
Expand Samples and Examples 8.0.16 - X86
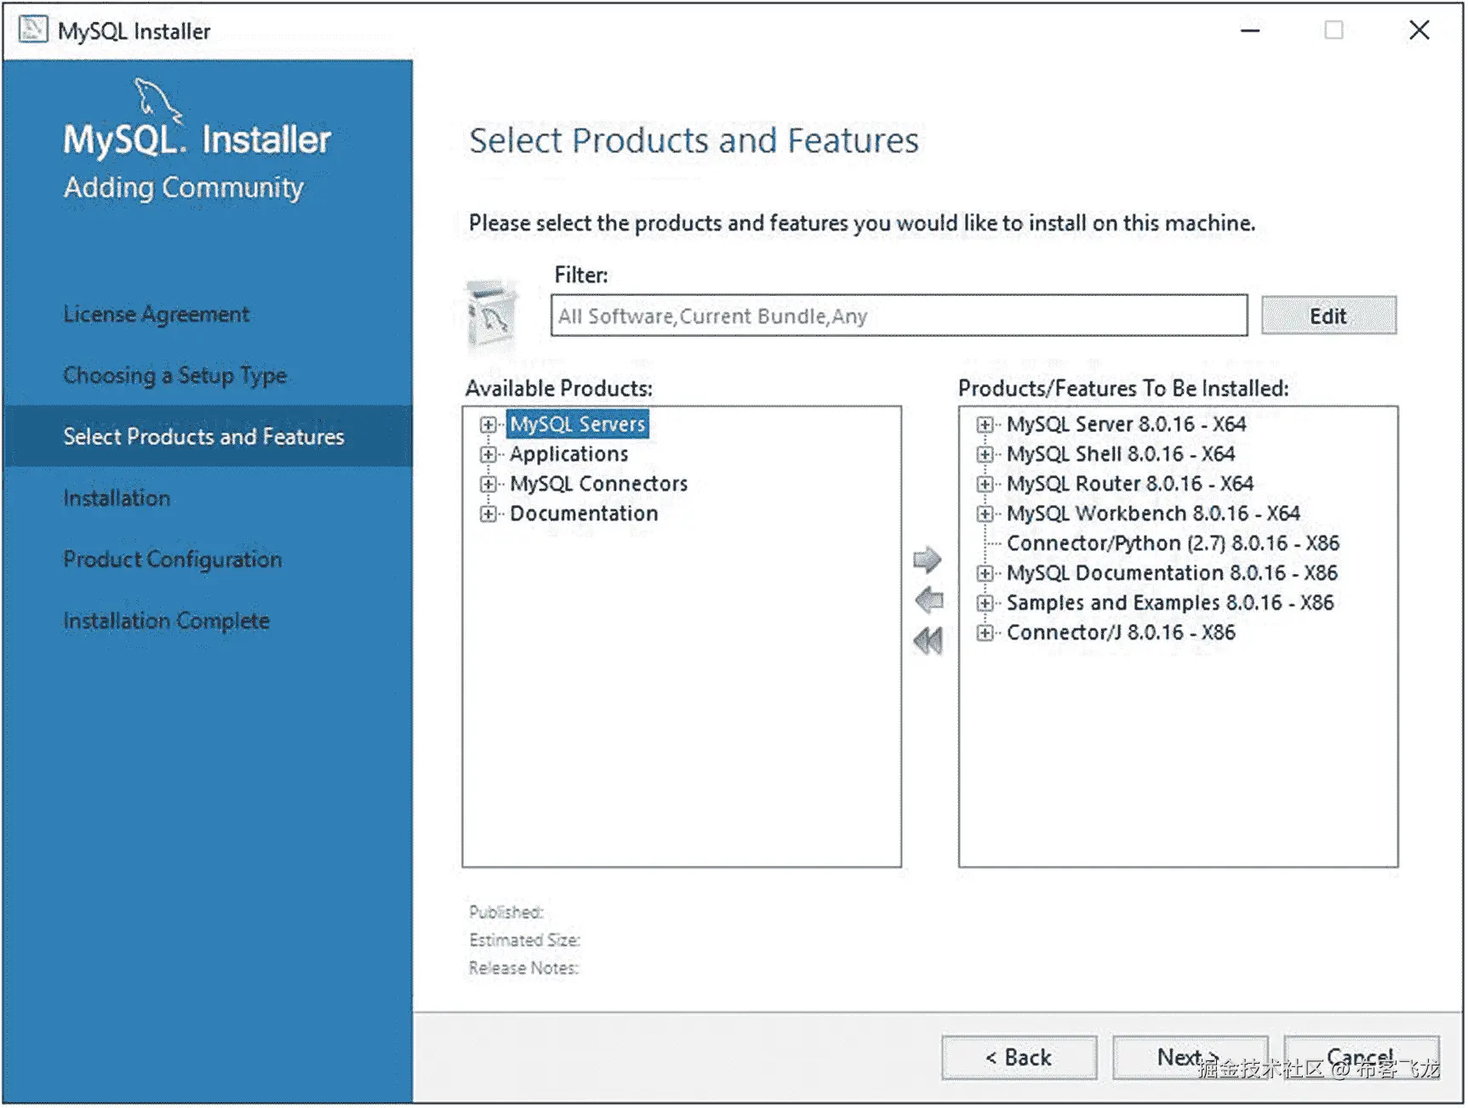point(985,603)
